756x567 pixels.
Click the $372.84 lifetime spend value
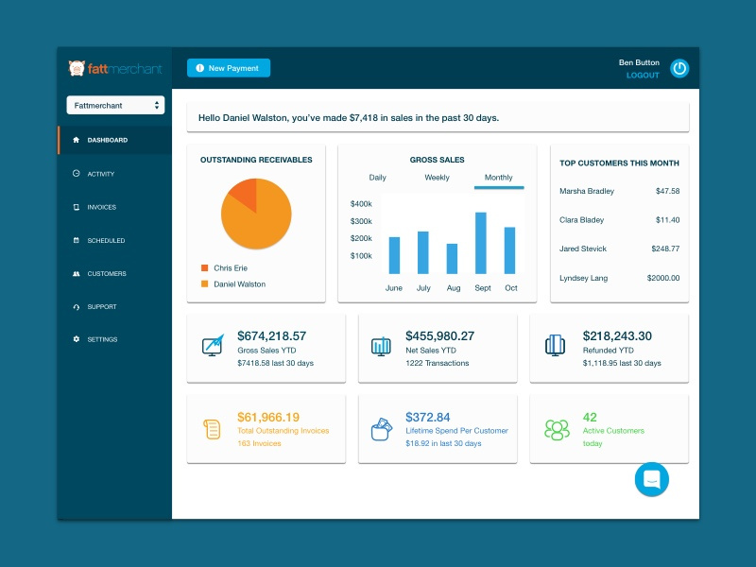coord(428,417)
